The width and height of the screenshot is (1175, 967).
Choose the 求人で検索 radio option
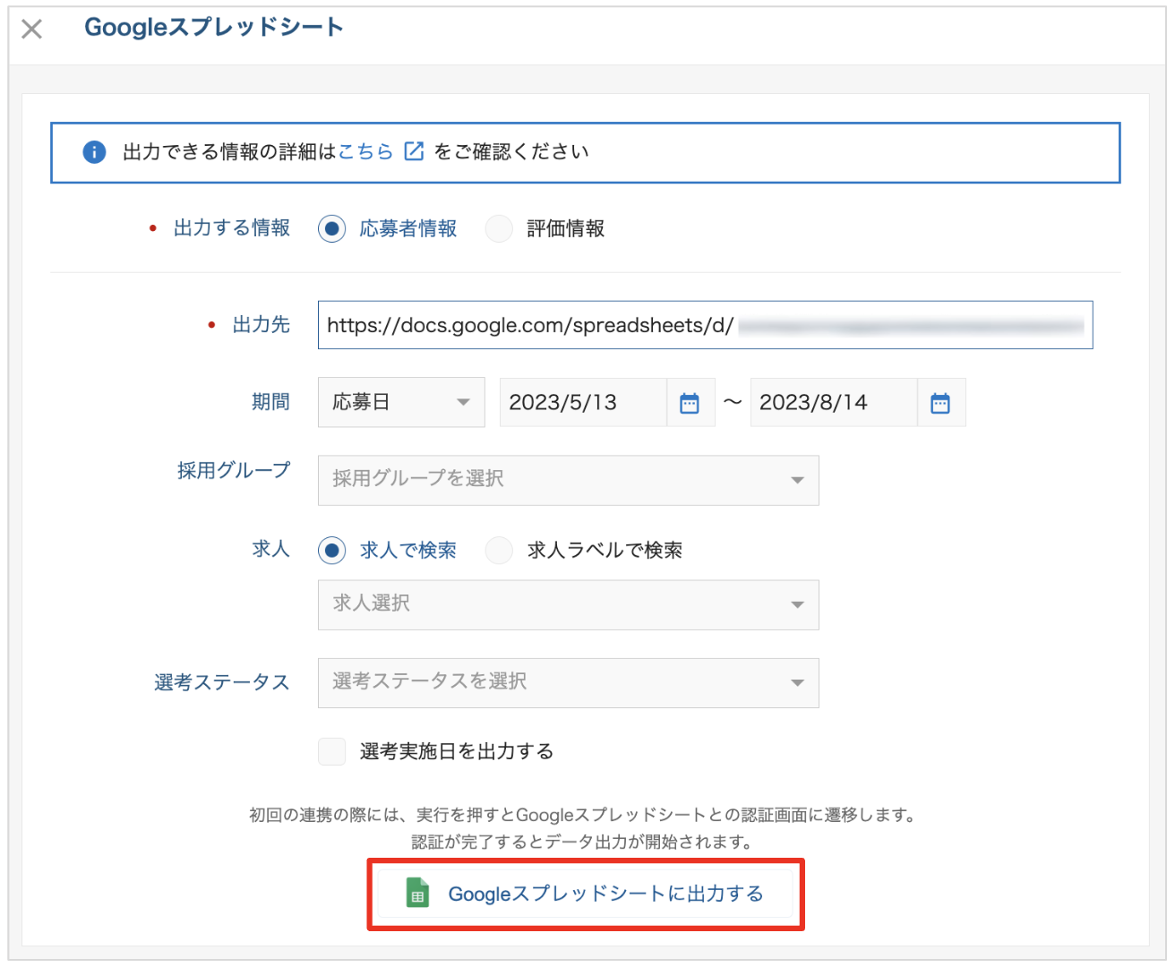(332, 551)
